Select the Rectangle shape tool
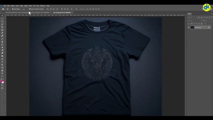213x120 pixels. point(2,67)
